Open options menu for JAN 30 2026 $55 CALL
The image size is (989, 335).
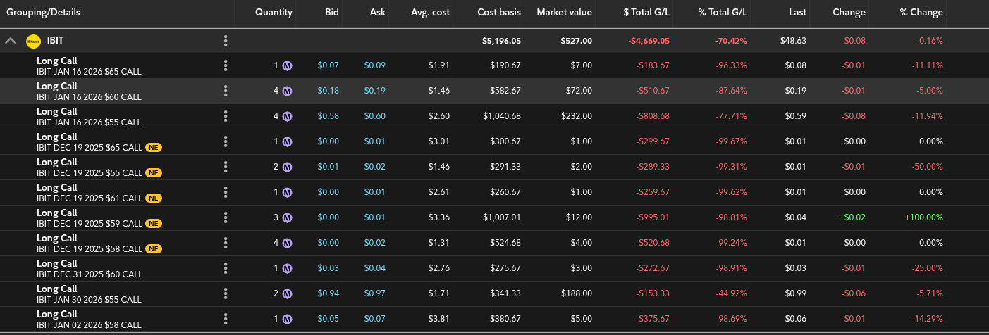226,293
